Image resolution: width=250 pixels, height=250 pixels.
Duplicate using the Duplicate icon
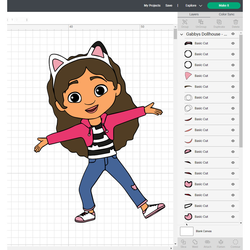(x=219, y=23)
